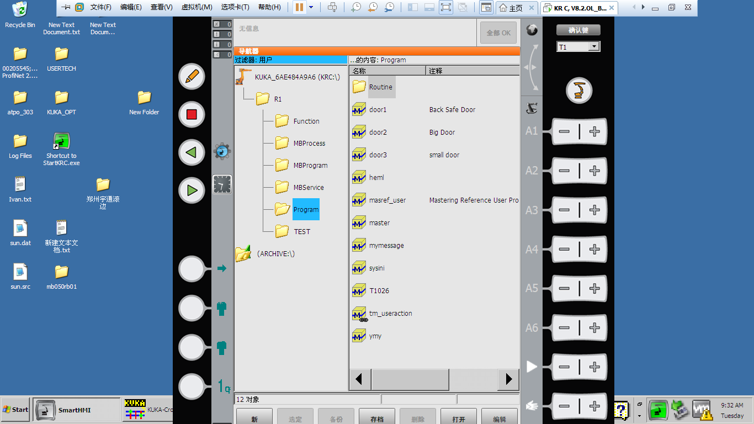Click the green backward start key
This screenshot has height=424, width=754.
[192, 152]
